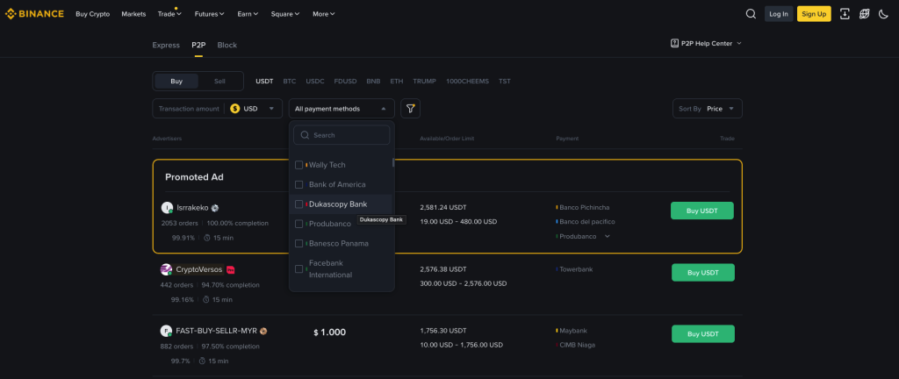Select the ETH coin tab

[x=397, y=82]
